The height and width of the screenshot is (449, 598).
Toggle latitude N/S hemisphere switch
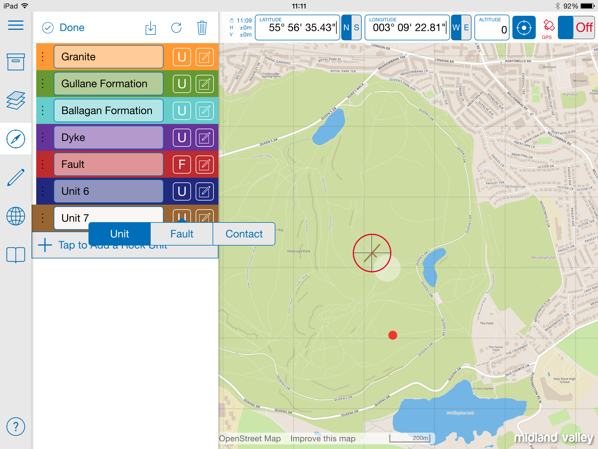(x=351, y=27)
